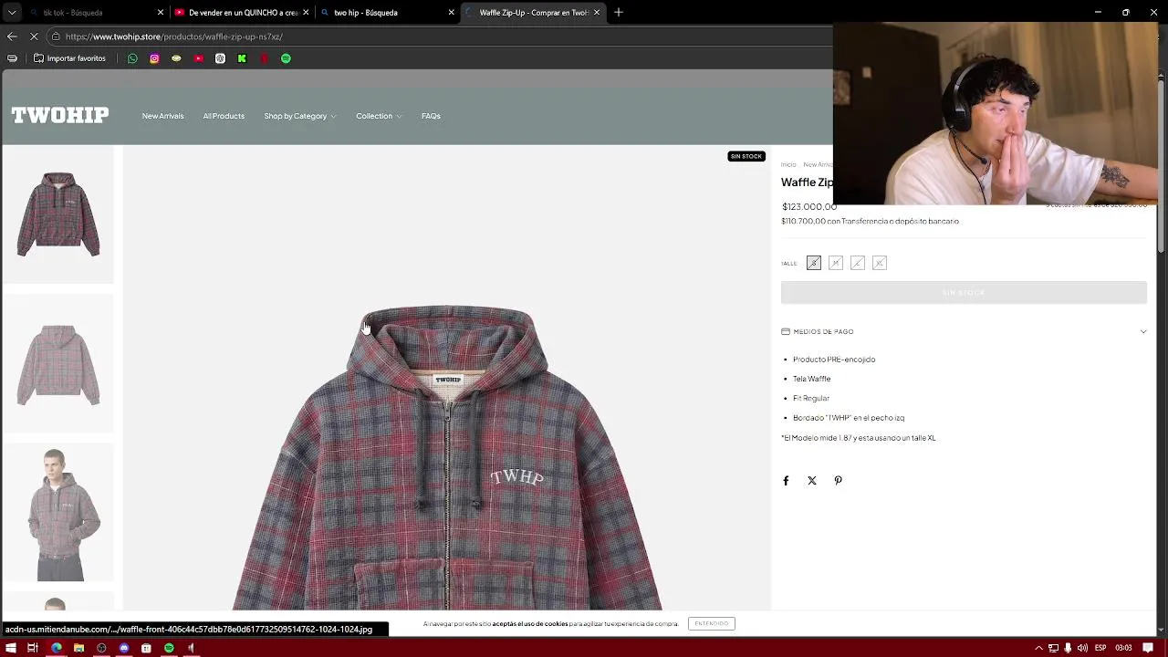Click the URL address bar
This screenshot has width=1168, height=657.
click(x=438, y=36)
